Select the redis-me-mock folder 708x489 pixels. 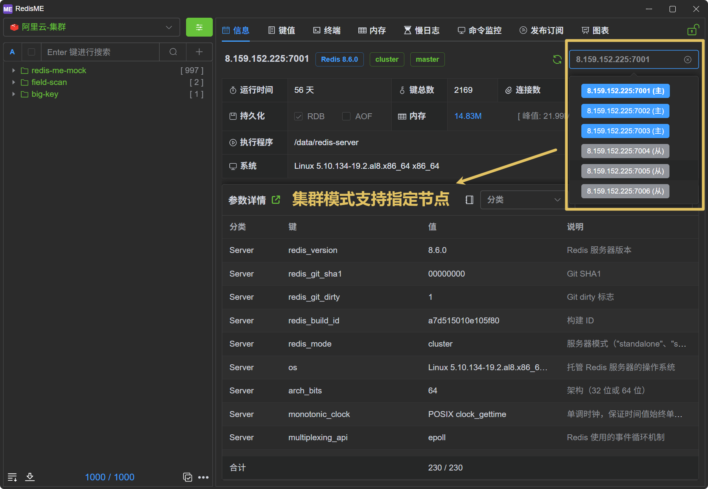tap(59, 70)
